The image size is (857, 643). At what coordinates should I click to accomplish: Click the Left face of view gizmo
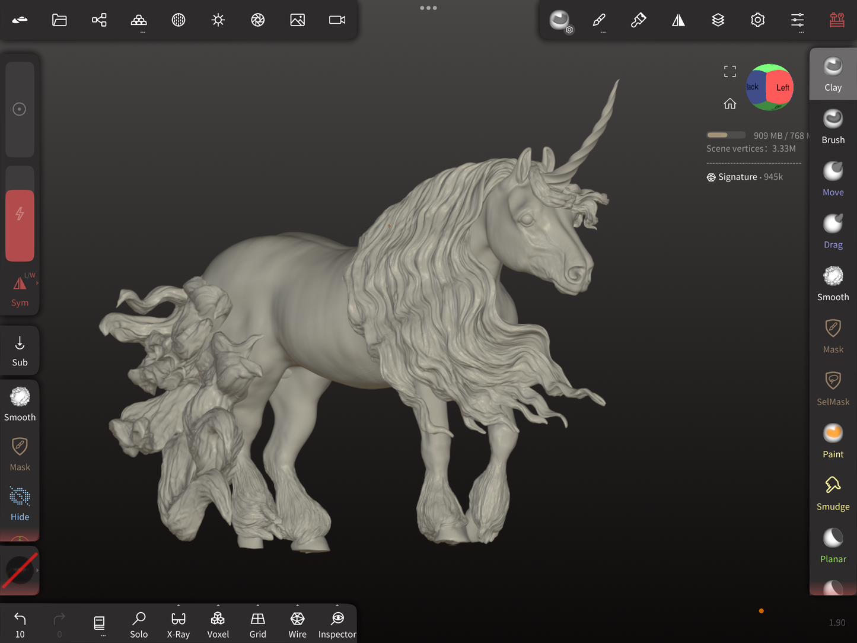pyautogui.click(x=781, y=88)
